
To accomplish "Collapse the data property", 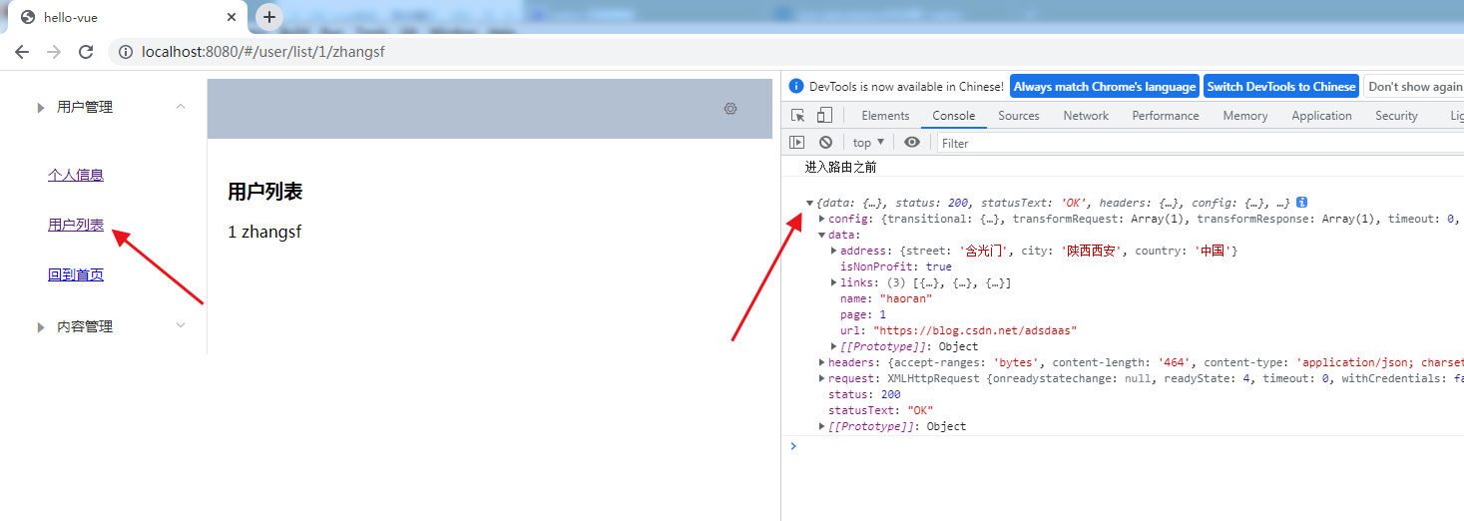I will [822, 235].
